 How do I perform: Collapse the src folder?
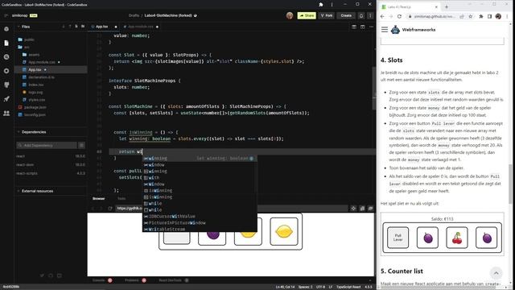(x=27, y=47)
